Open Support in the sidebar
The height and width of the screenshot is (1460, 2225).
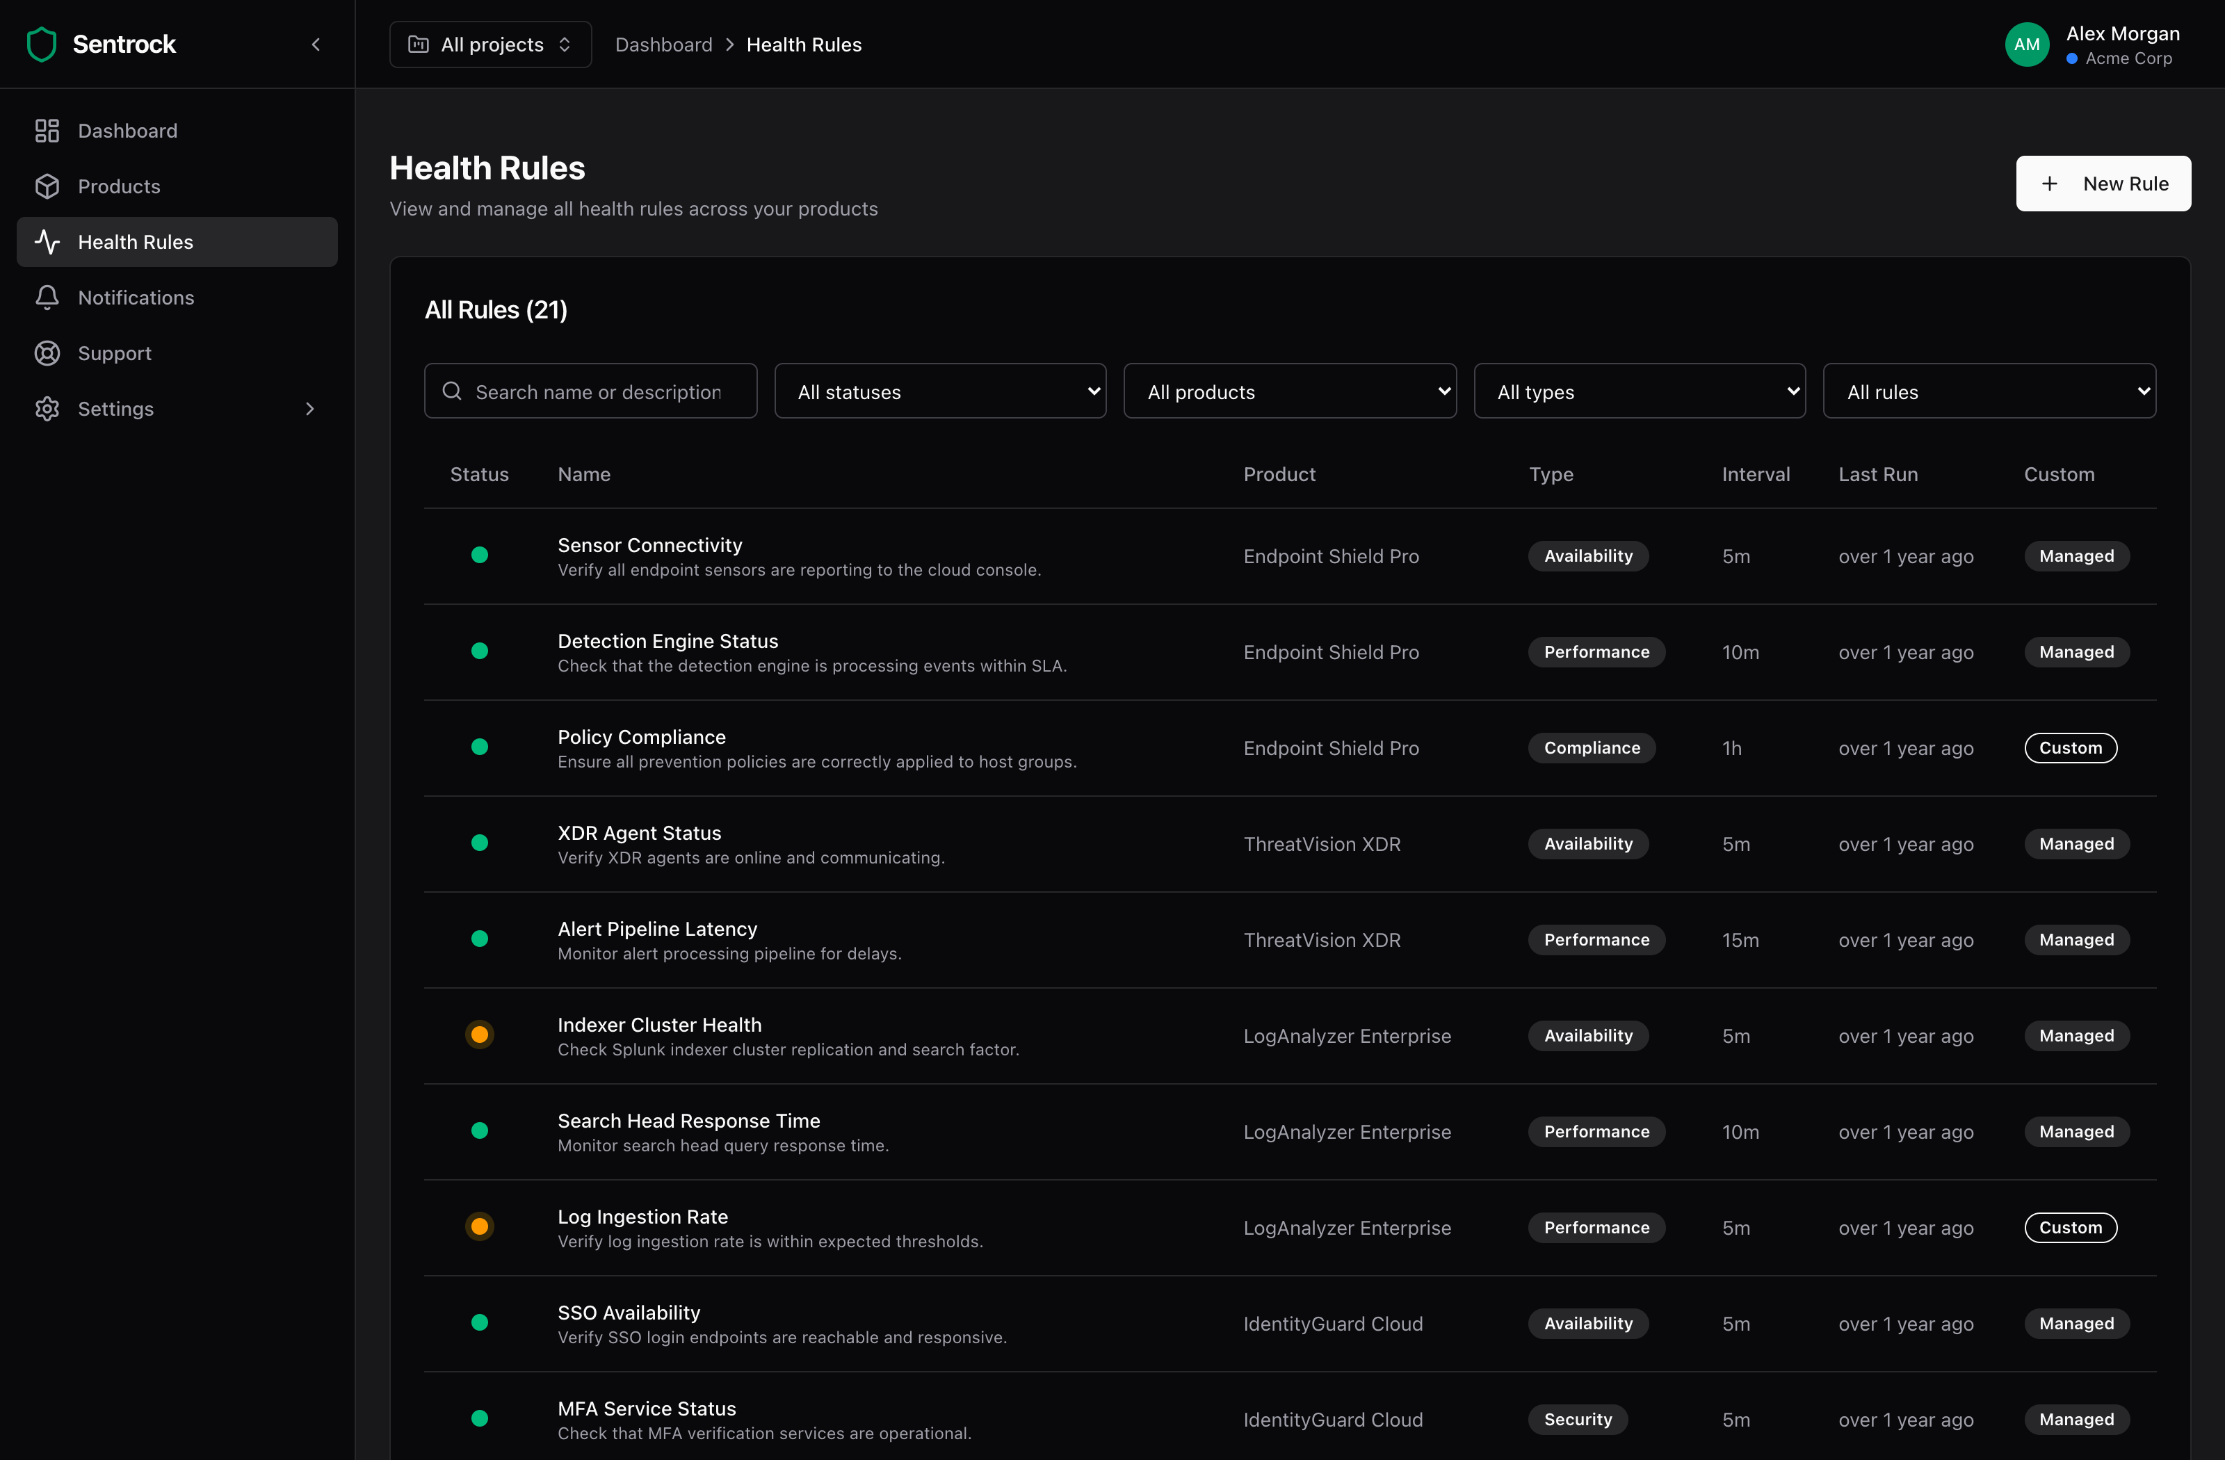click(177, 353)
